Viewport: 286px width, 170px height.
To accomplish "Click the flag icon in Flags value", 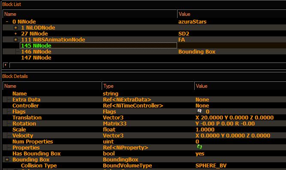I will click(x=199, y=111).
